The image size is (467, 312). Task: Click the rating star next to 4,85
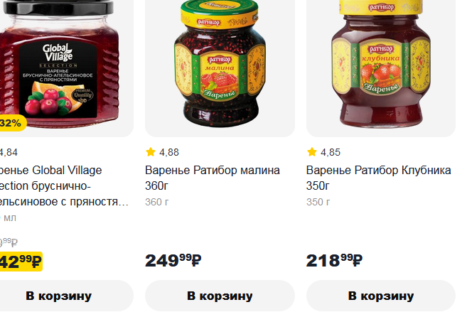coord(312,152)
